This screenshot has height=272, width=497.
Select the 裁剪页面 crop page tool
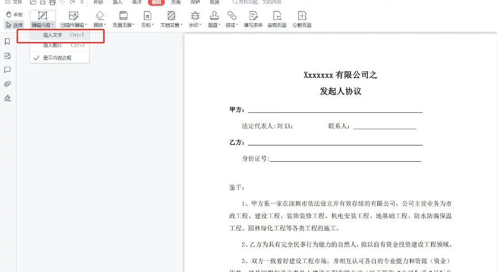coord(277,16)
